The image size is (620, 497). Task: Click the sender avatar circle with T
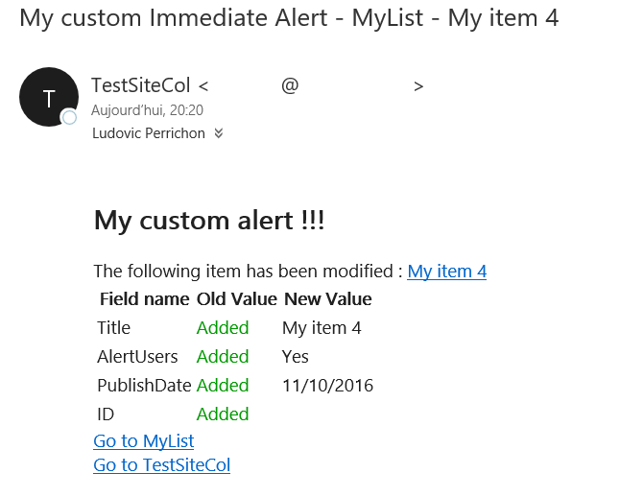[x=49, y=97]
